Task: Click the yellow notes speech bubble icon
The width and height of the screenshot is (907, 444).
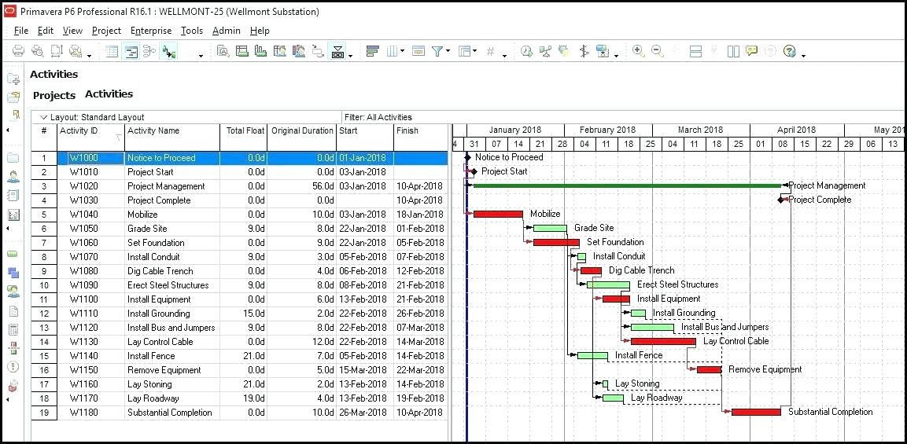Action: [x=752, y=52]
